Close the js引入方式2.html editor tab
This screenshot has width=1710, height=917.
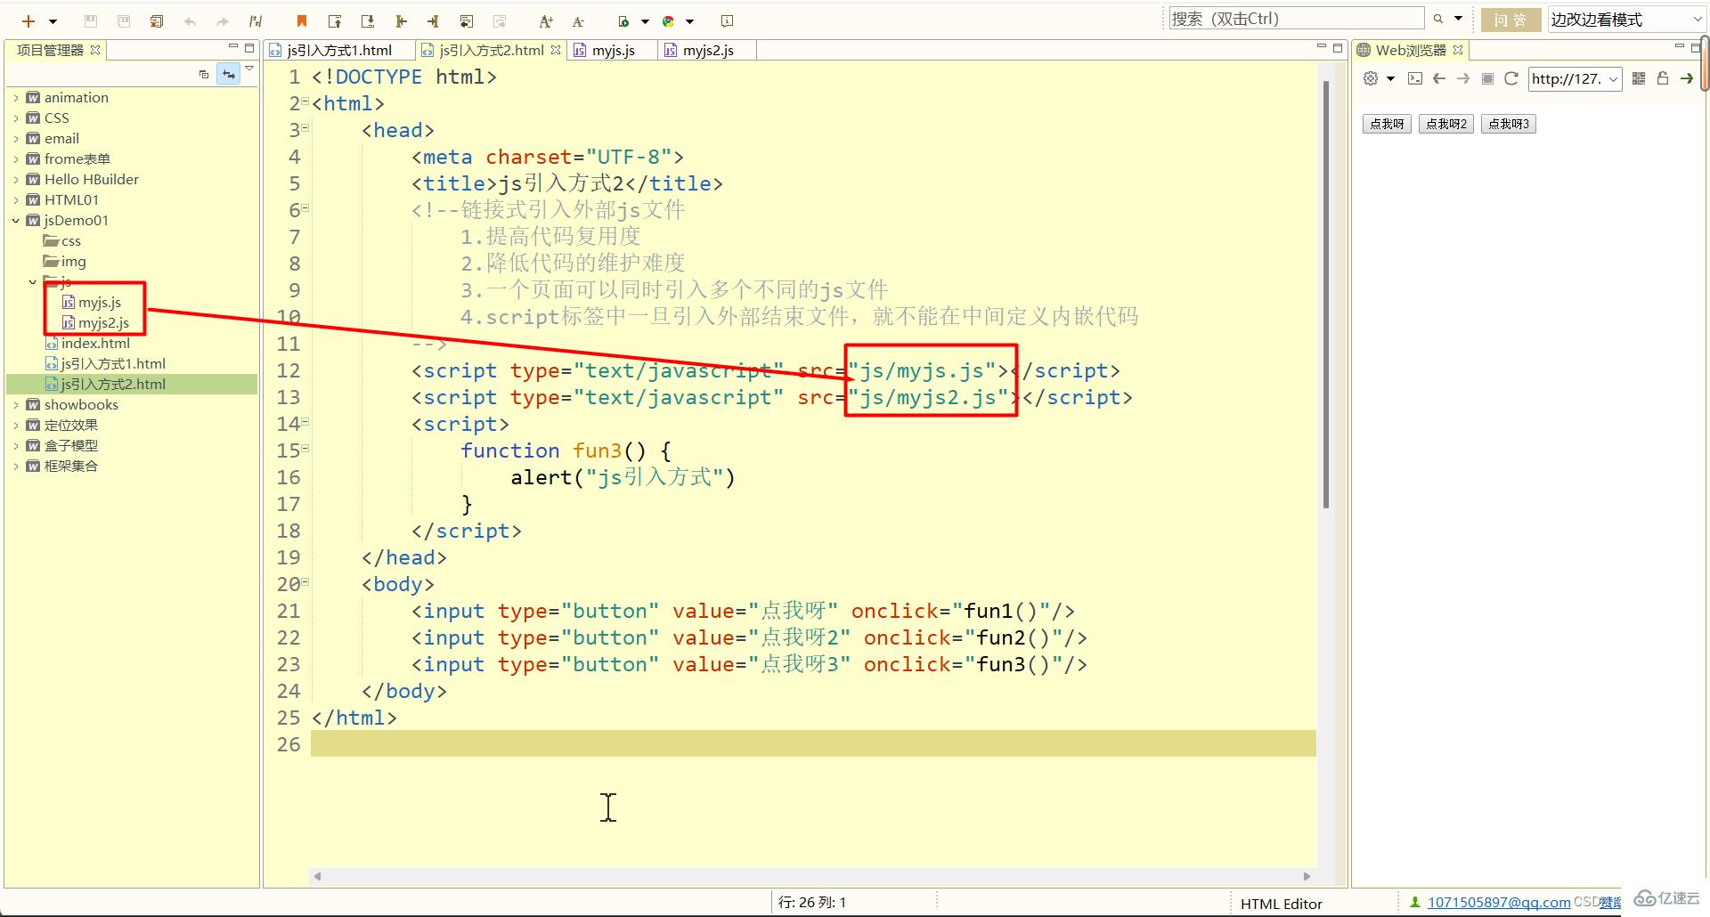[556, 50]
